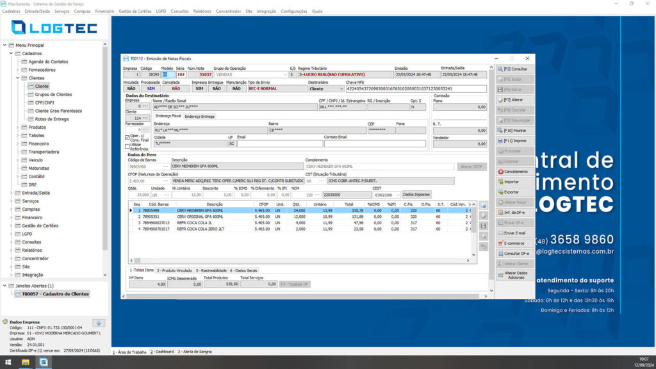This screenshot has height=369, width=656.
Task: Click the [F10] Mostrar icon
Action: coord(500,131)
